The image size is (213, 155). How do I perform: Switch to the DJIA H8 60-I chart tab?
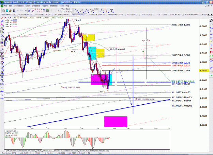click(x=176, y=15)
